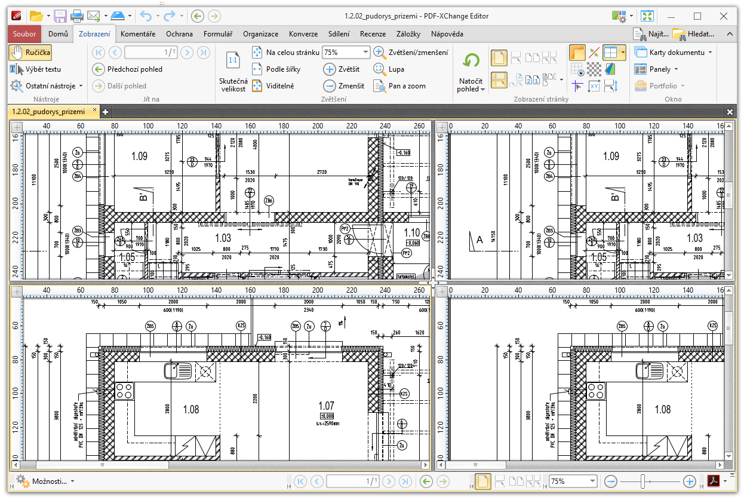Click the plus end of zoom slider

pyautogui.click(x=689, y=481)
